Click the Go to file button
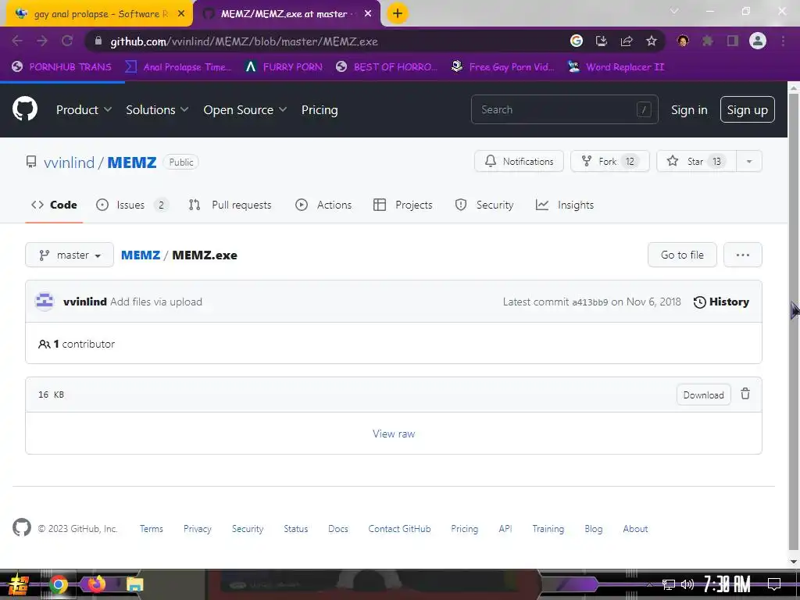 [x=682, y=255]
